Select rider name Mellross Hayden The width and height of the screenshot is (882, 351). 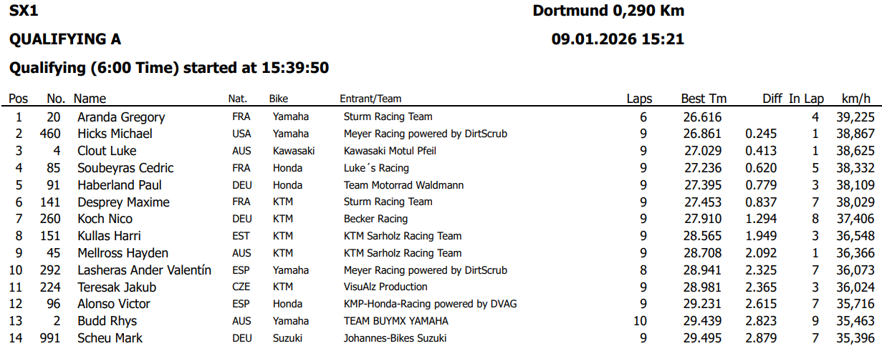123,253
